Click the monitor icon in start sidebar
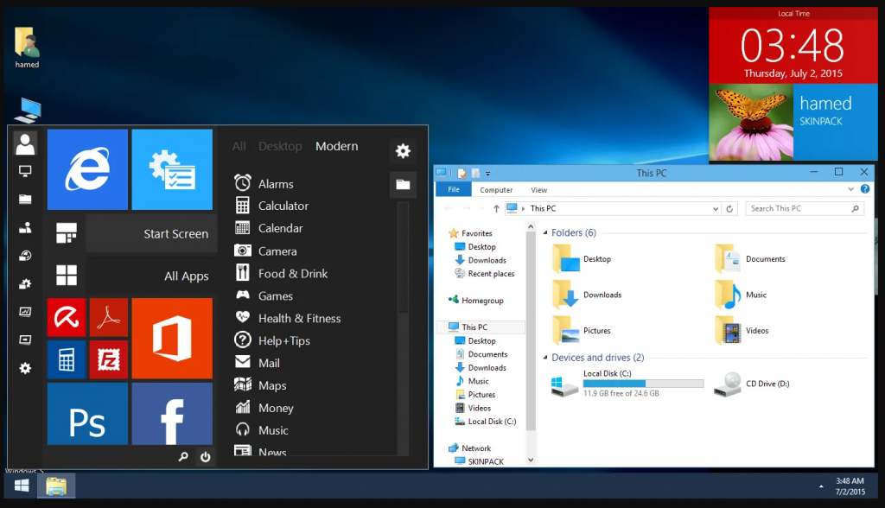 tap(25, 171)
